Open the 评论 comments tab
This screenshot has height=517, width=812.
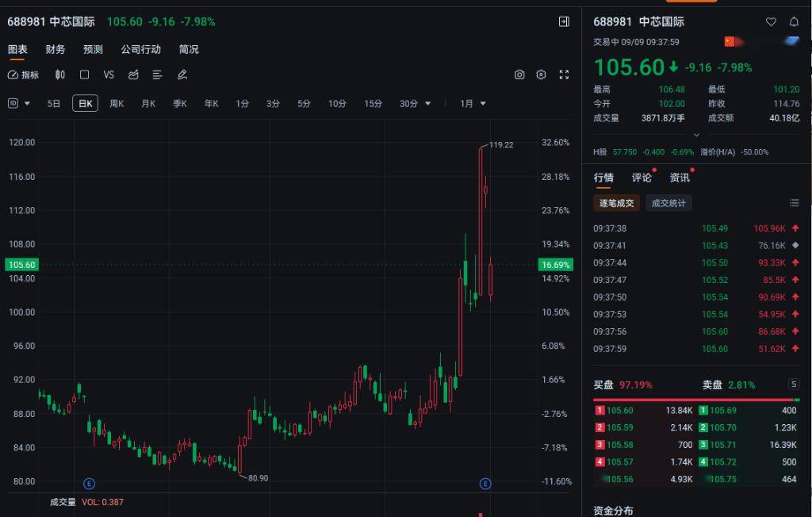click(x=642, y=178)
